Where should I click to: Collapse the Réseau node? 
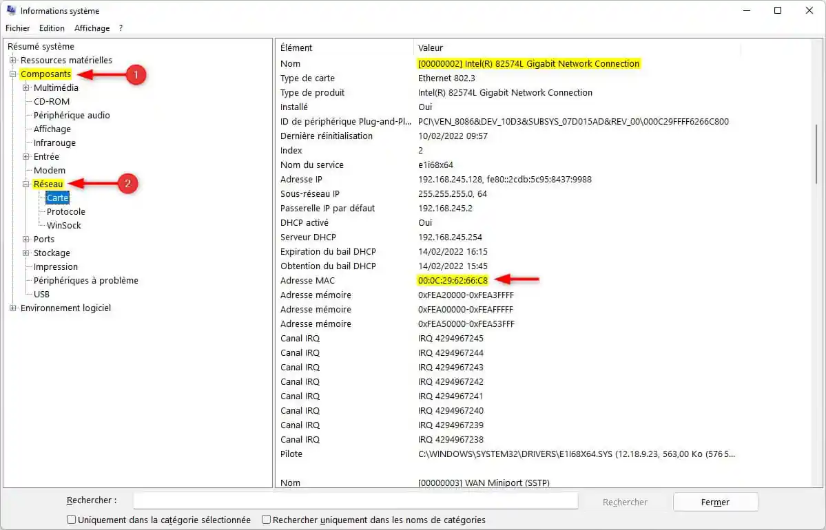click(x=25, y=184)
